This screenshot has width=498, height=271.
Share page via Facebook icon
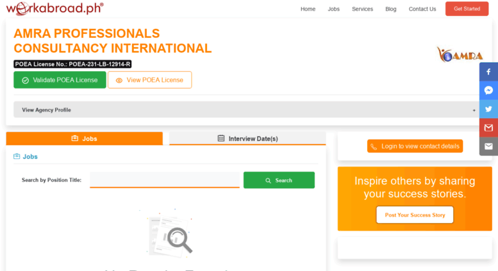[488, 72]
